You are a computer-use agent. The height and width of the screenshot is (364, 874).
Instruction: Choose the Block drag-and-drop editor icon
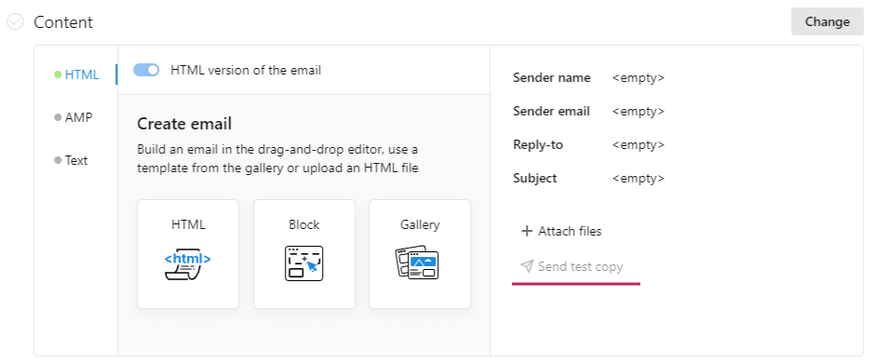coord(303,263)
